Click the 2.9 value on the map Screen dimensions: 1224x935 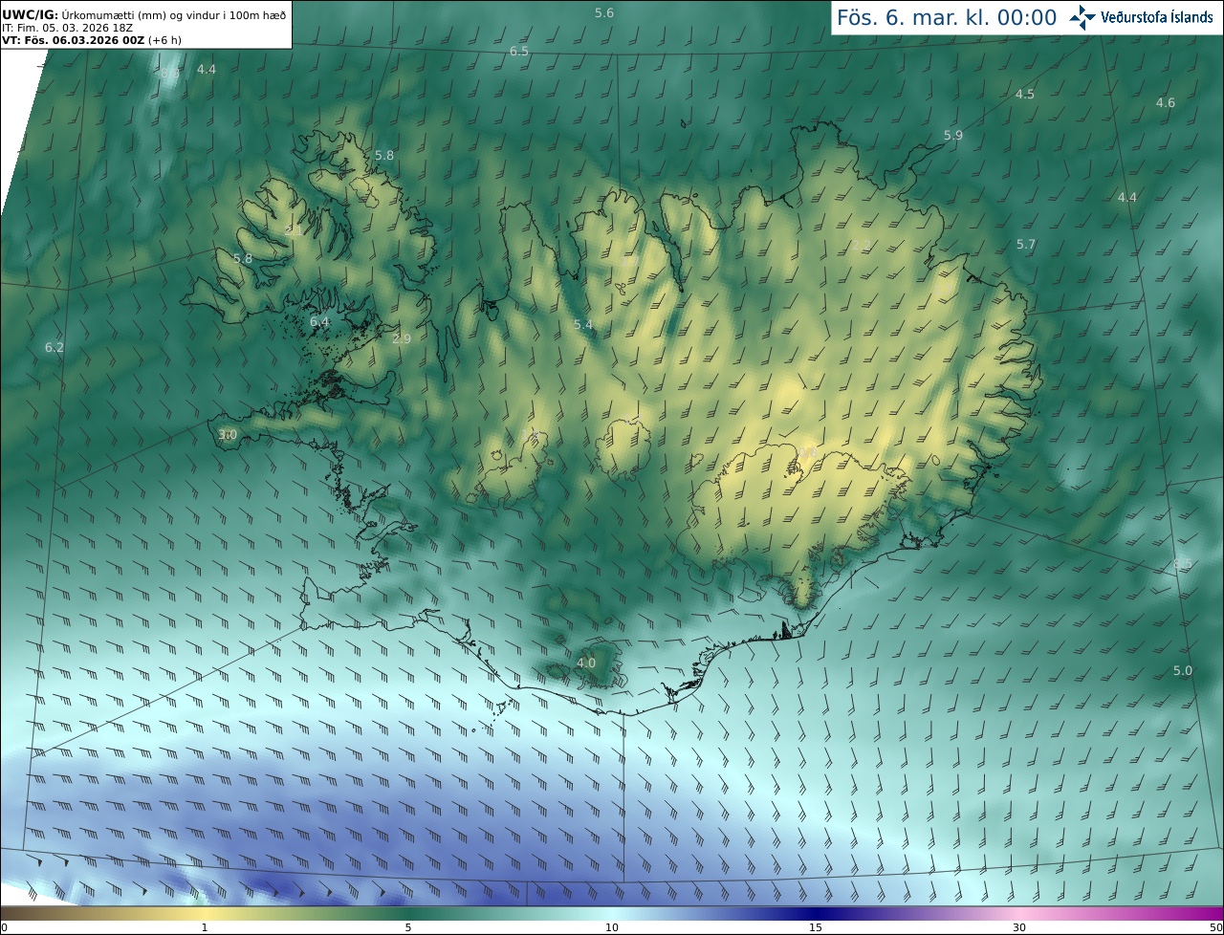coord(402,338)
